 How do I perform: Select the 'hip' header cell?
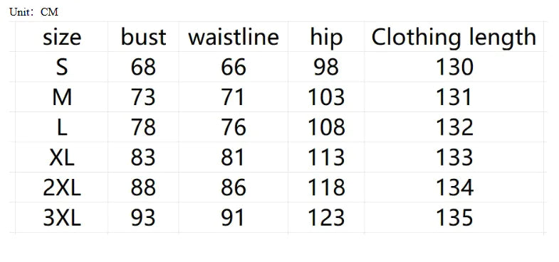point(326,38)
